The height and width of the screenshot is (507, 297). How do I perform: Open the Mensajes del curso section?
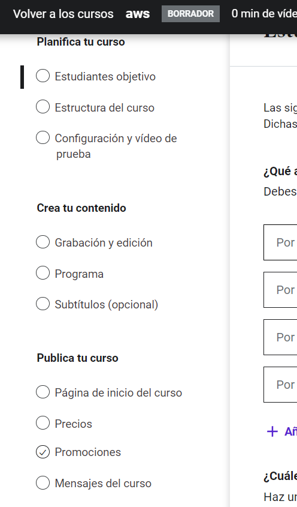(x=103, y=484)
